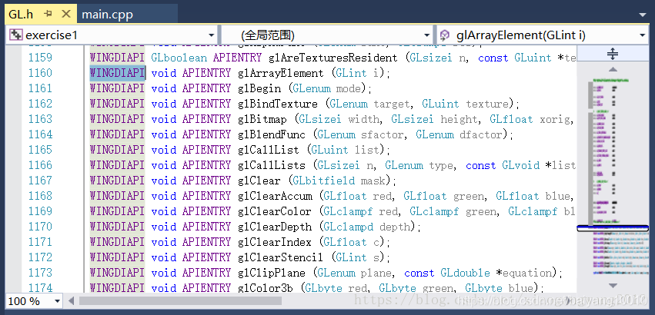This screenshot has width=655, height=315.
Task: Click glClearStencil function name
Action: (281, 257)
